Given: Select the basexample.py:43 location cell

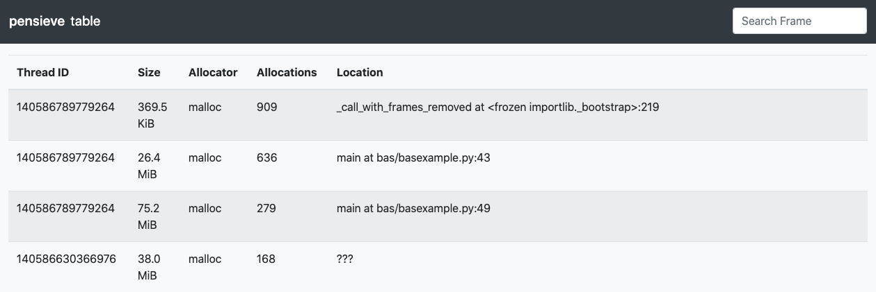Looking at the screenshot, I should coord(413,157).
